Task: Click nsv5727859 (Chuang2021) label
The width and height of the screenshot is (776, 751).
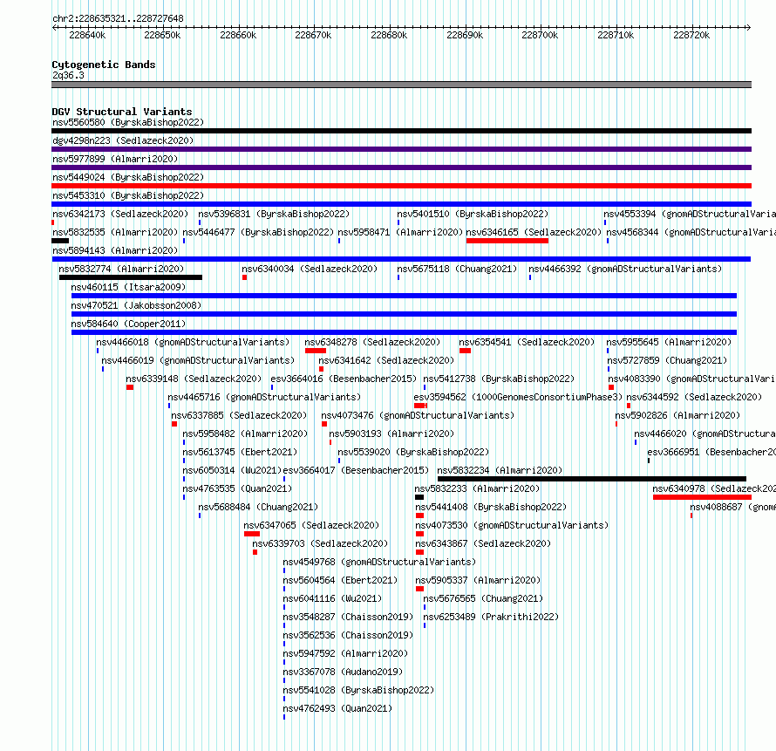Action: click(x=668, y=360)
